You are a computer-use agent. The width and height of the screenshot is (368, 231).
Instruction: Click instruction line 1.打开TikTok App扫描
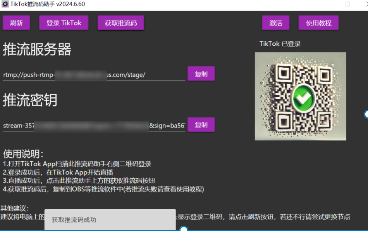coord(77,164)
